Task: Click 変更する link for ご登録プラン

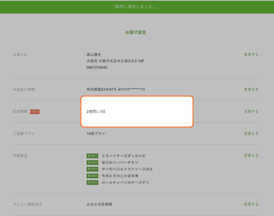Action: (x=251, y=134)
